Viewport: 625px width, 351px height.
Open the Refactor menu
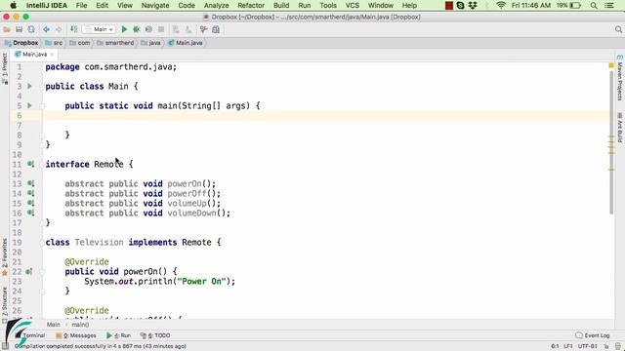point(251,5)
